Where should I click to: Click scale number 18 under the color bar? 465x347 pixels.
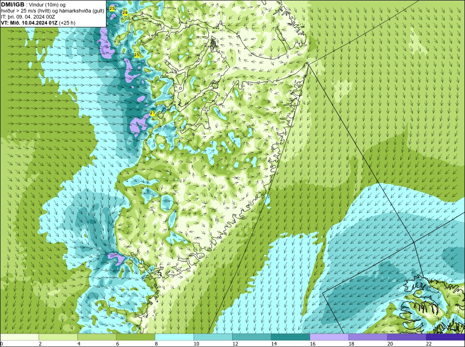click(x=351, y=344)
